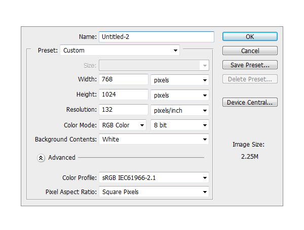Open the Height units dropdown
304x230 pixels.
[180, 95]
